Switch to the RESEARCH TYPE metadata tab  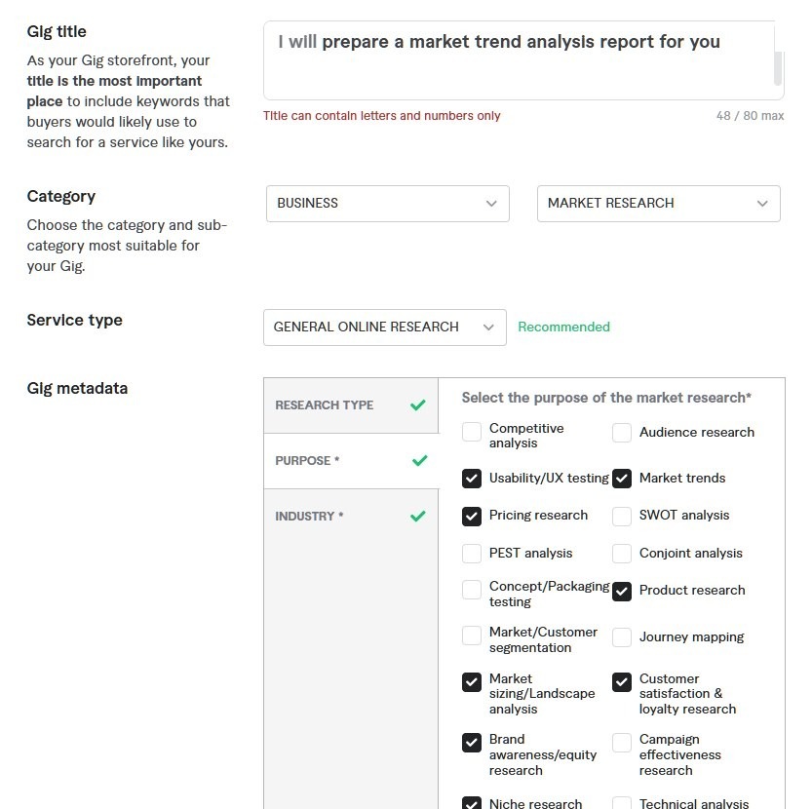(x=351, y=405)
